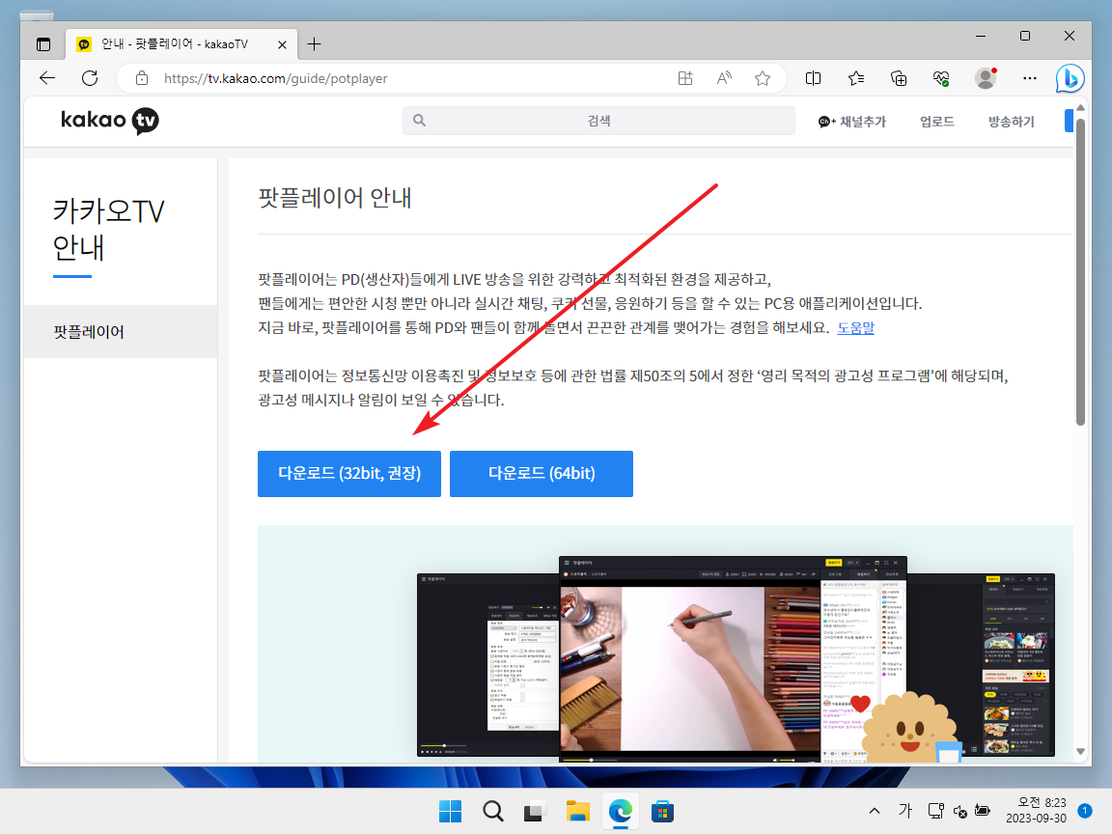Click the 팟플레이어 안내 heading

(x=335, y=197)
